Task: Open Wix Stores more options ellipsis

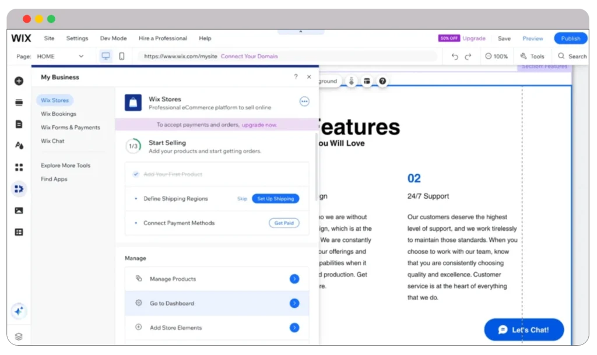Action: coord(304,101)
